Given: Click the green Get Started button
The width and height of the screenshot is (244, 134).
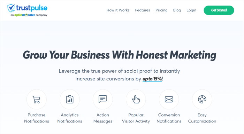Looking at the screenshot, I should click(219, 10).
